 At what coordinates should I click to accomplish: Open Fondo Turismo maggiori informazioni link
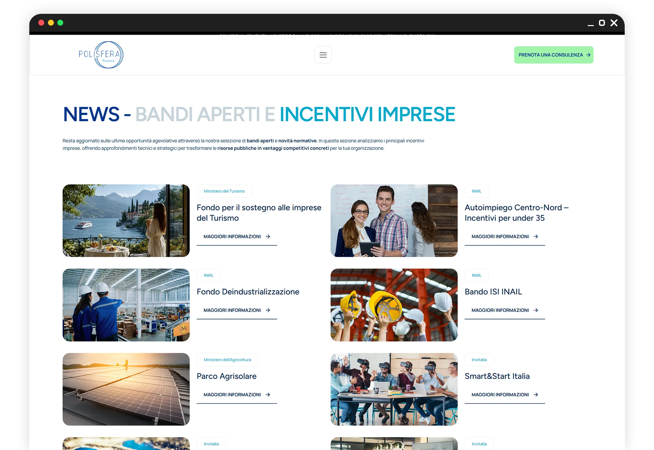pos(237,237)
